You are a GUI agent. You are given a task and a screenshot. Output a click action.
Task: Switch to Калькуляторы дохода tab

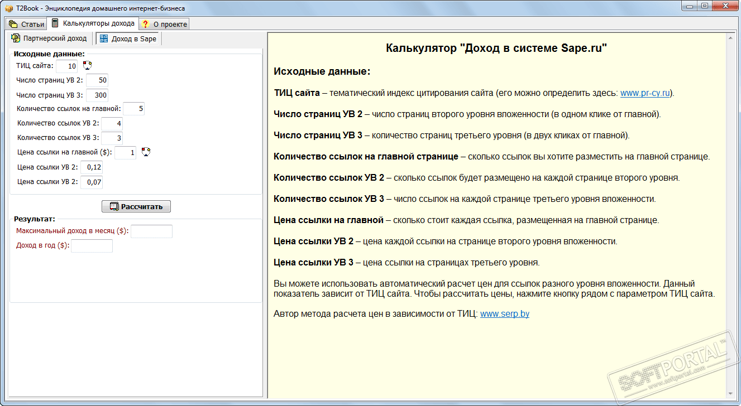point(93,23)
